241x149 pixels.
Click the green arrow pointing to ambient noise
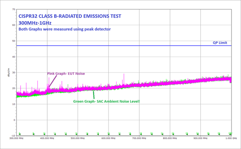[93, 95]
